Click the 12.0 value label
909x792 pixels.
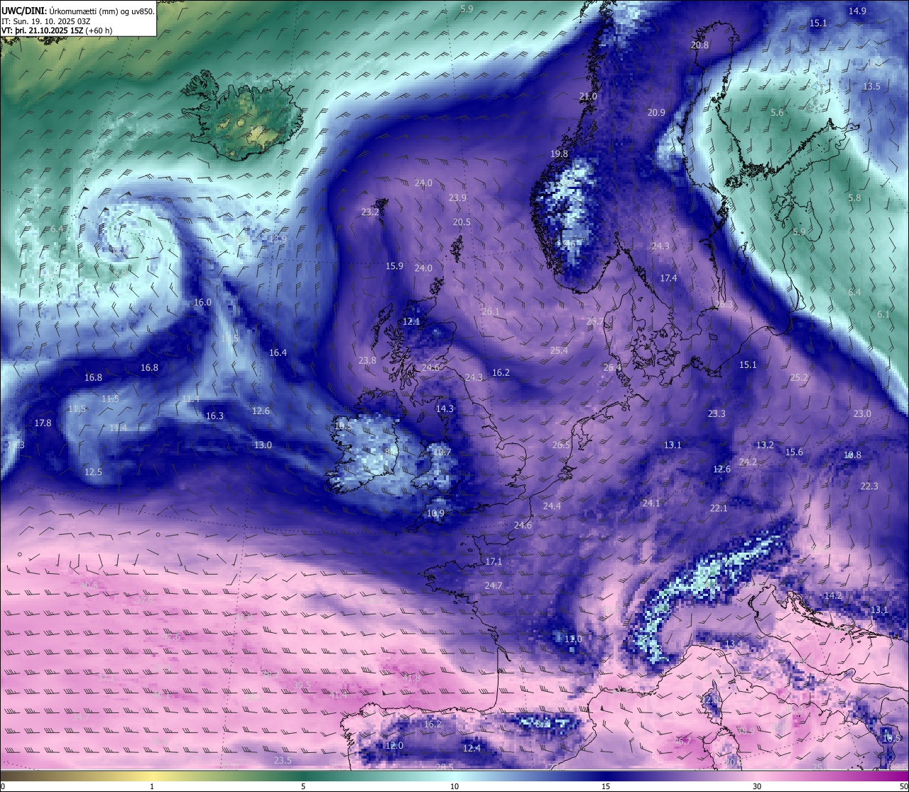(394, 745)
